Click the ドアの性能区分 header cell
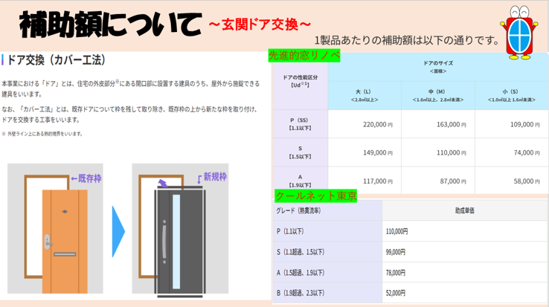The height and width of the screenshot is (307, 549). click(x=300, y=81)
